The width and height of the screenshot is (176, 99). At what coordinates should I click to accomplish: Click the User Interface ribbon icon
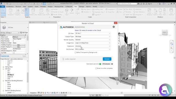pos(171,12)
